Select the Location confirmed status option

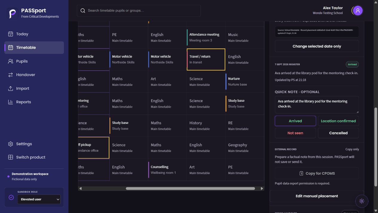(x=338, y=121)
